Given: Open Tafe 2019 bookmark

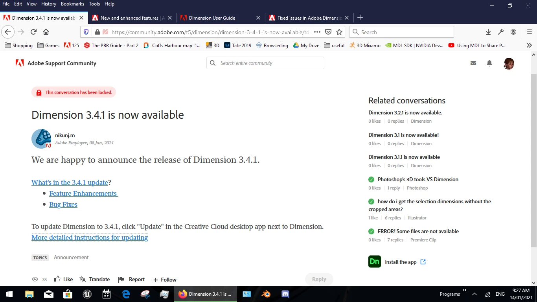Looking at the screenshot, I should pos(237,45).
